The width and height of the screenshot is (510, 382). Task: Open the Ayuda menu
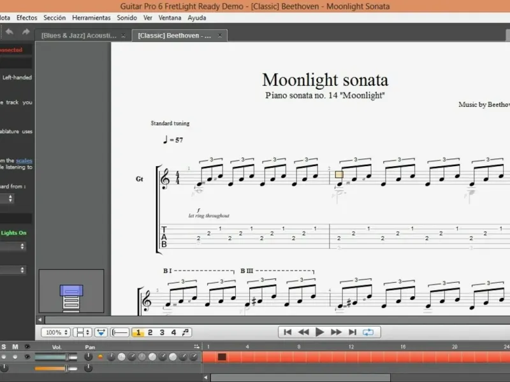[197, 18]
